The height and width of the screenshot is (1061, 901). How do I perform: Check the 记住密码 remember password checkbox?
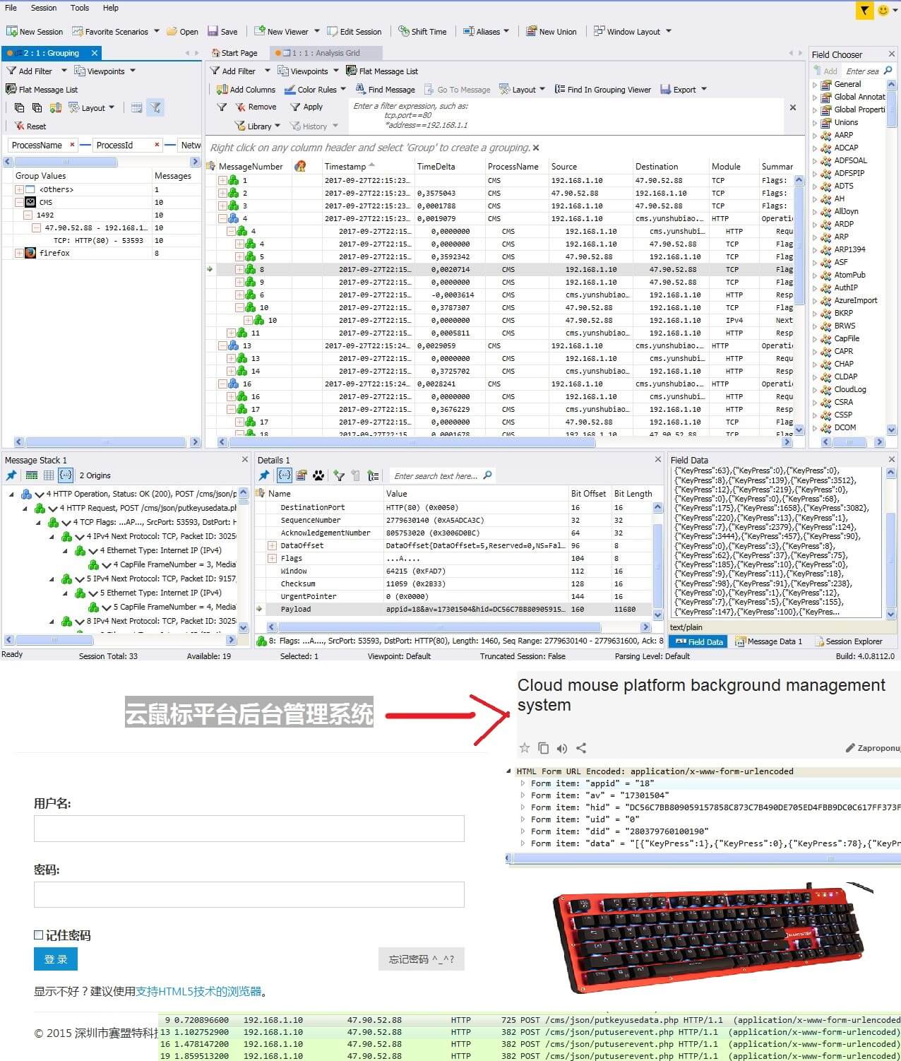(x=39, y=935)
